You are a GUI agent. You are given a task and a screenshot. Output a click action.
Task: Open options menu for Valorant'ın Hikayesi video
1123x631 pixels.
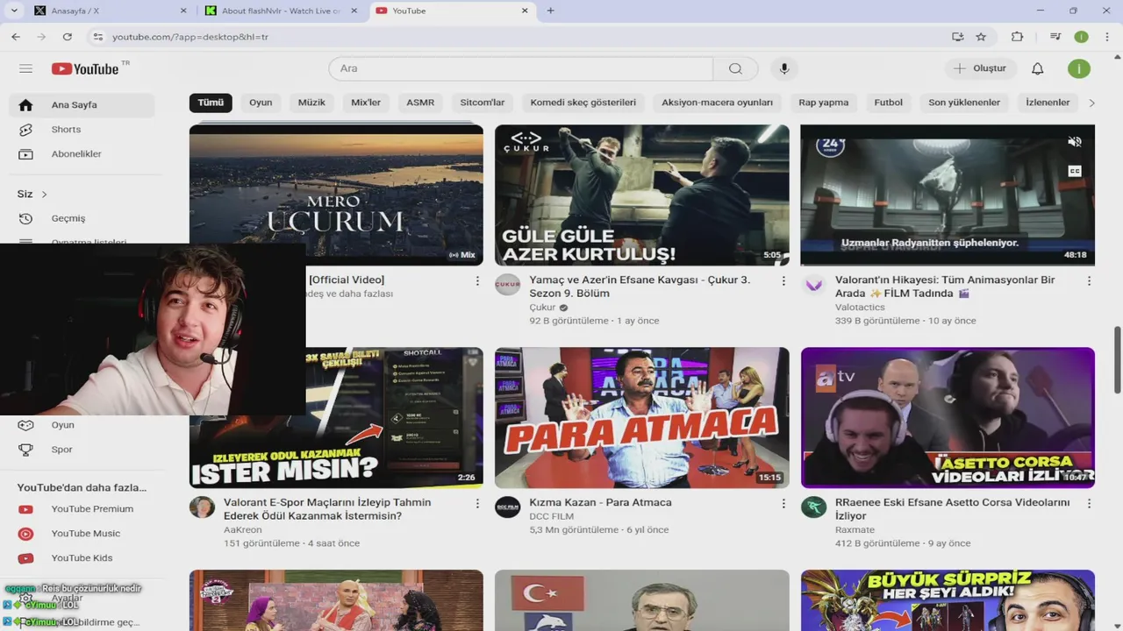coord(1089,281)
